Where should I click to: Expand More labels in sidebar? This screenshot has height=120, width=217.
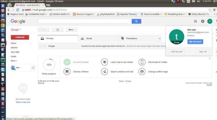(x=14, y=61)
